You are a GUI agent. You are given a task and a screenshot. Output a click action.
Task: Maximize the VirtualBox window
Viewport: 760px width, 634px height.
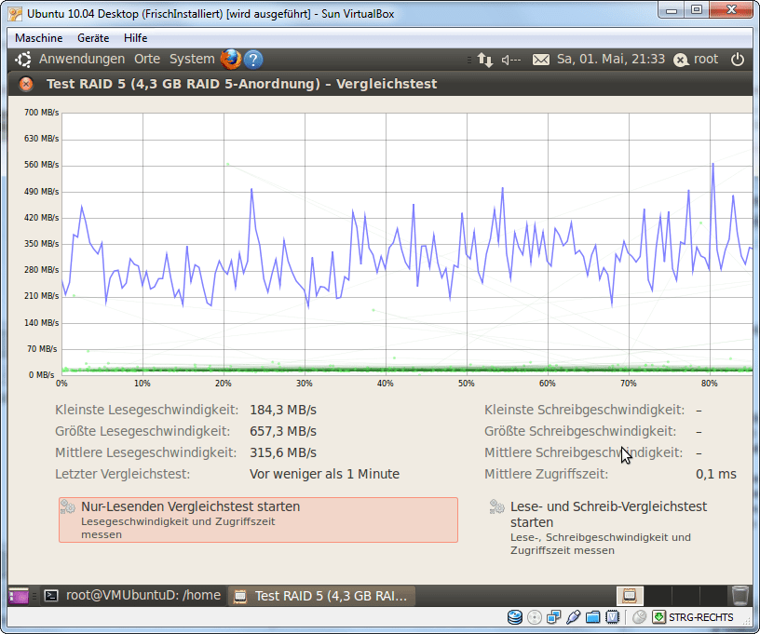(x=697, y=10)
